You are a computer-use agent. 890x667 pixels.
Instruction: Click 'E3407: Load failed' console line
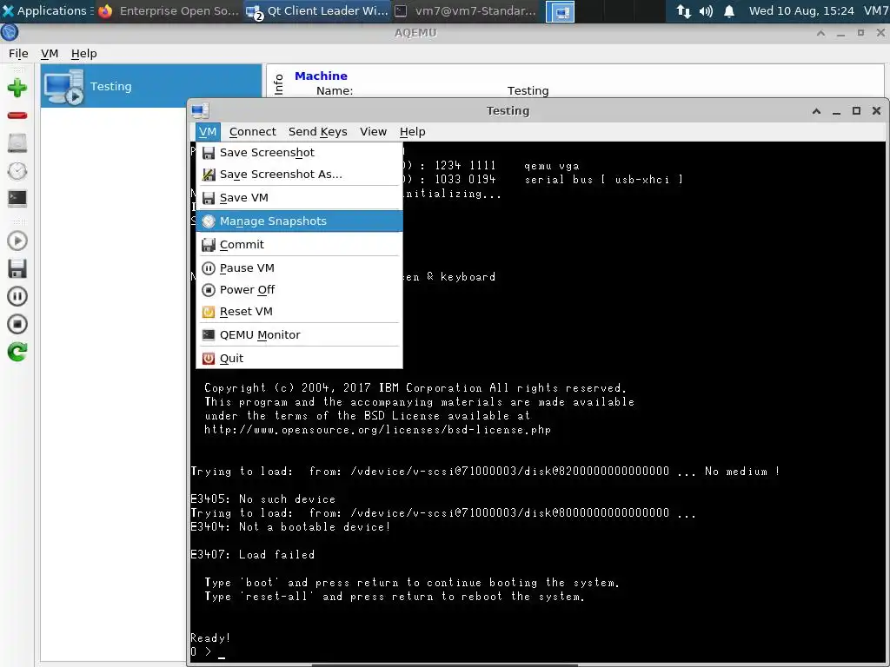click(x=253, y=555)
